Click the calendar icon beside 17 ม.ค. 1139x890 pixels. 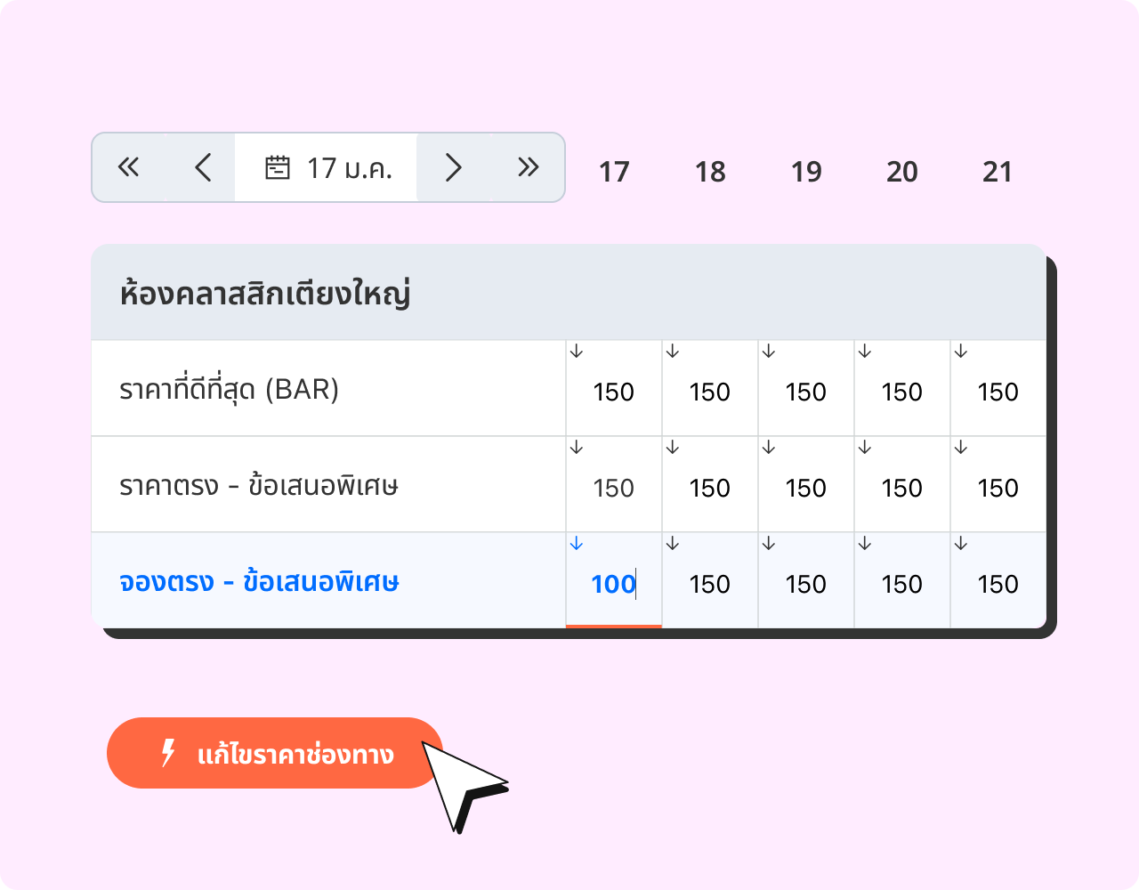pos(278,167)
